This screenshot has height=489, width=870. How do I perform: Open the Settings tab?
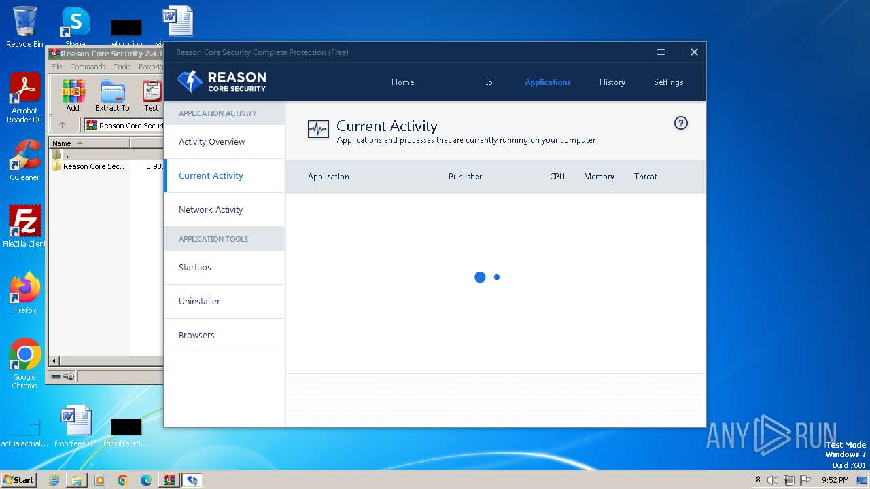click(x=668, y=82)
